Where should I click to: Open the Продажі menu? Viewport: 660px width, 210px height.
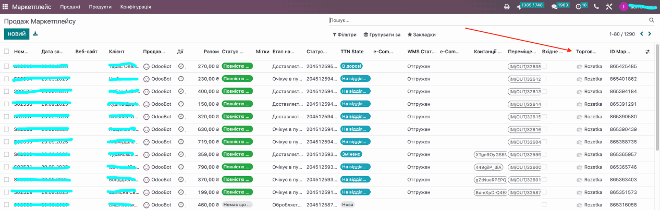[x=70, y=7]
